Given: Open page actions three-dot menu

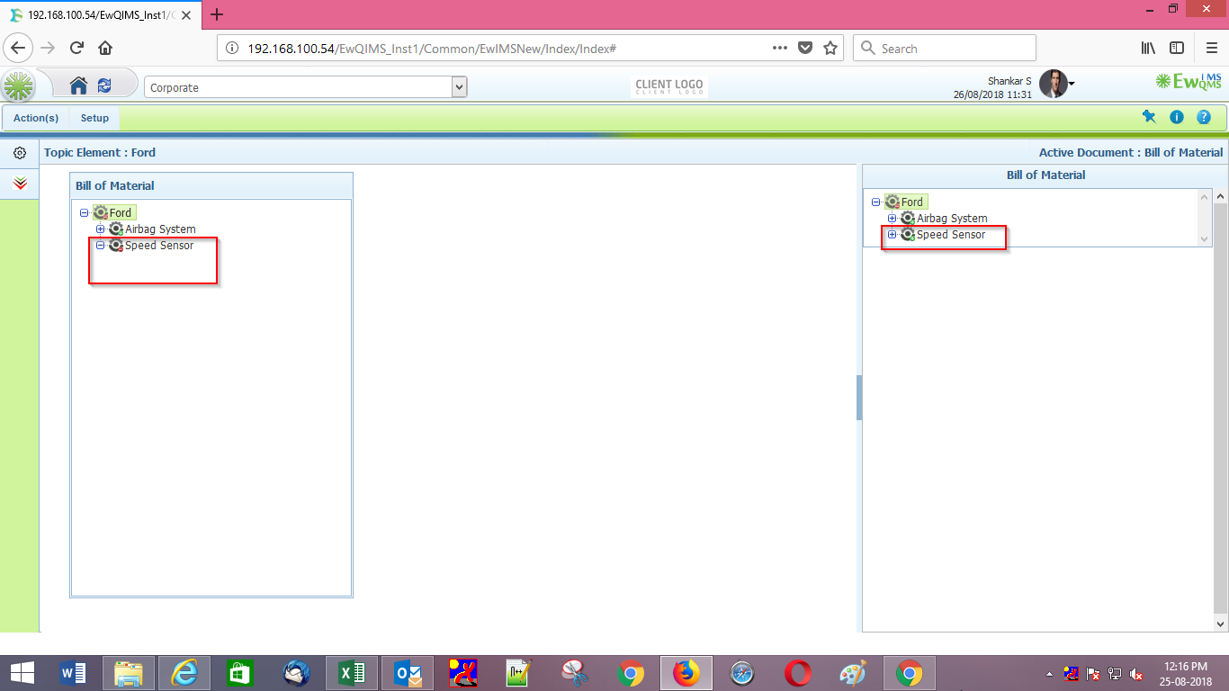Looking at the screenshot, I should [780, 49].
